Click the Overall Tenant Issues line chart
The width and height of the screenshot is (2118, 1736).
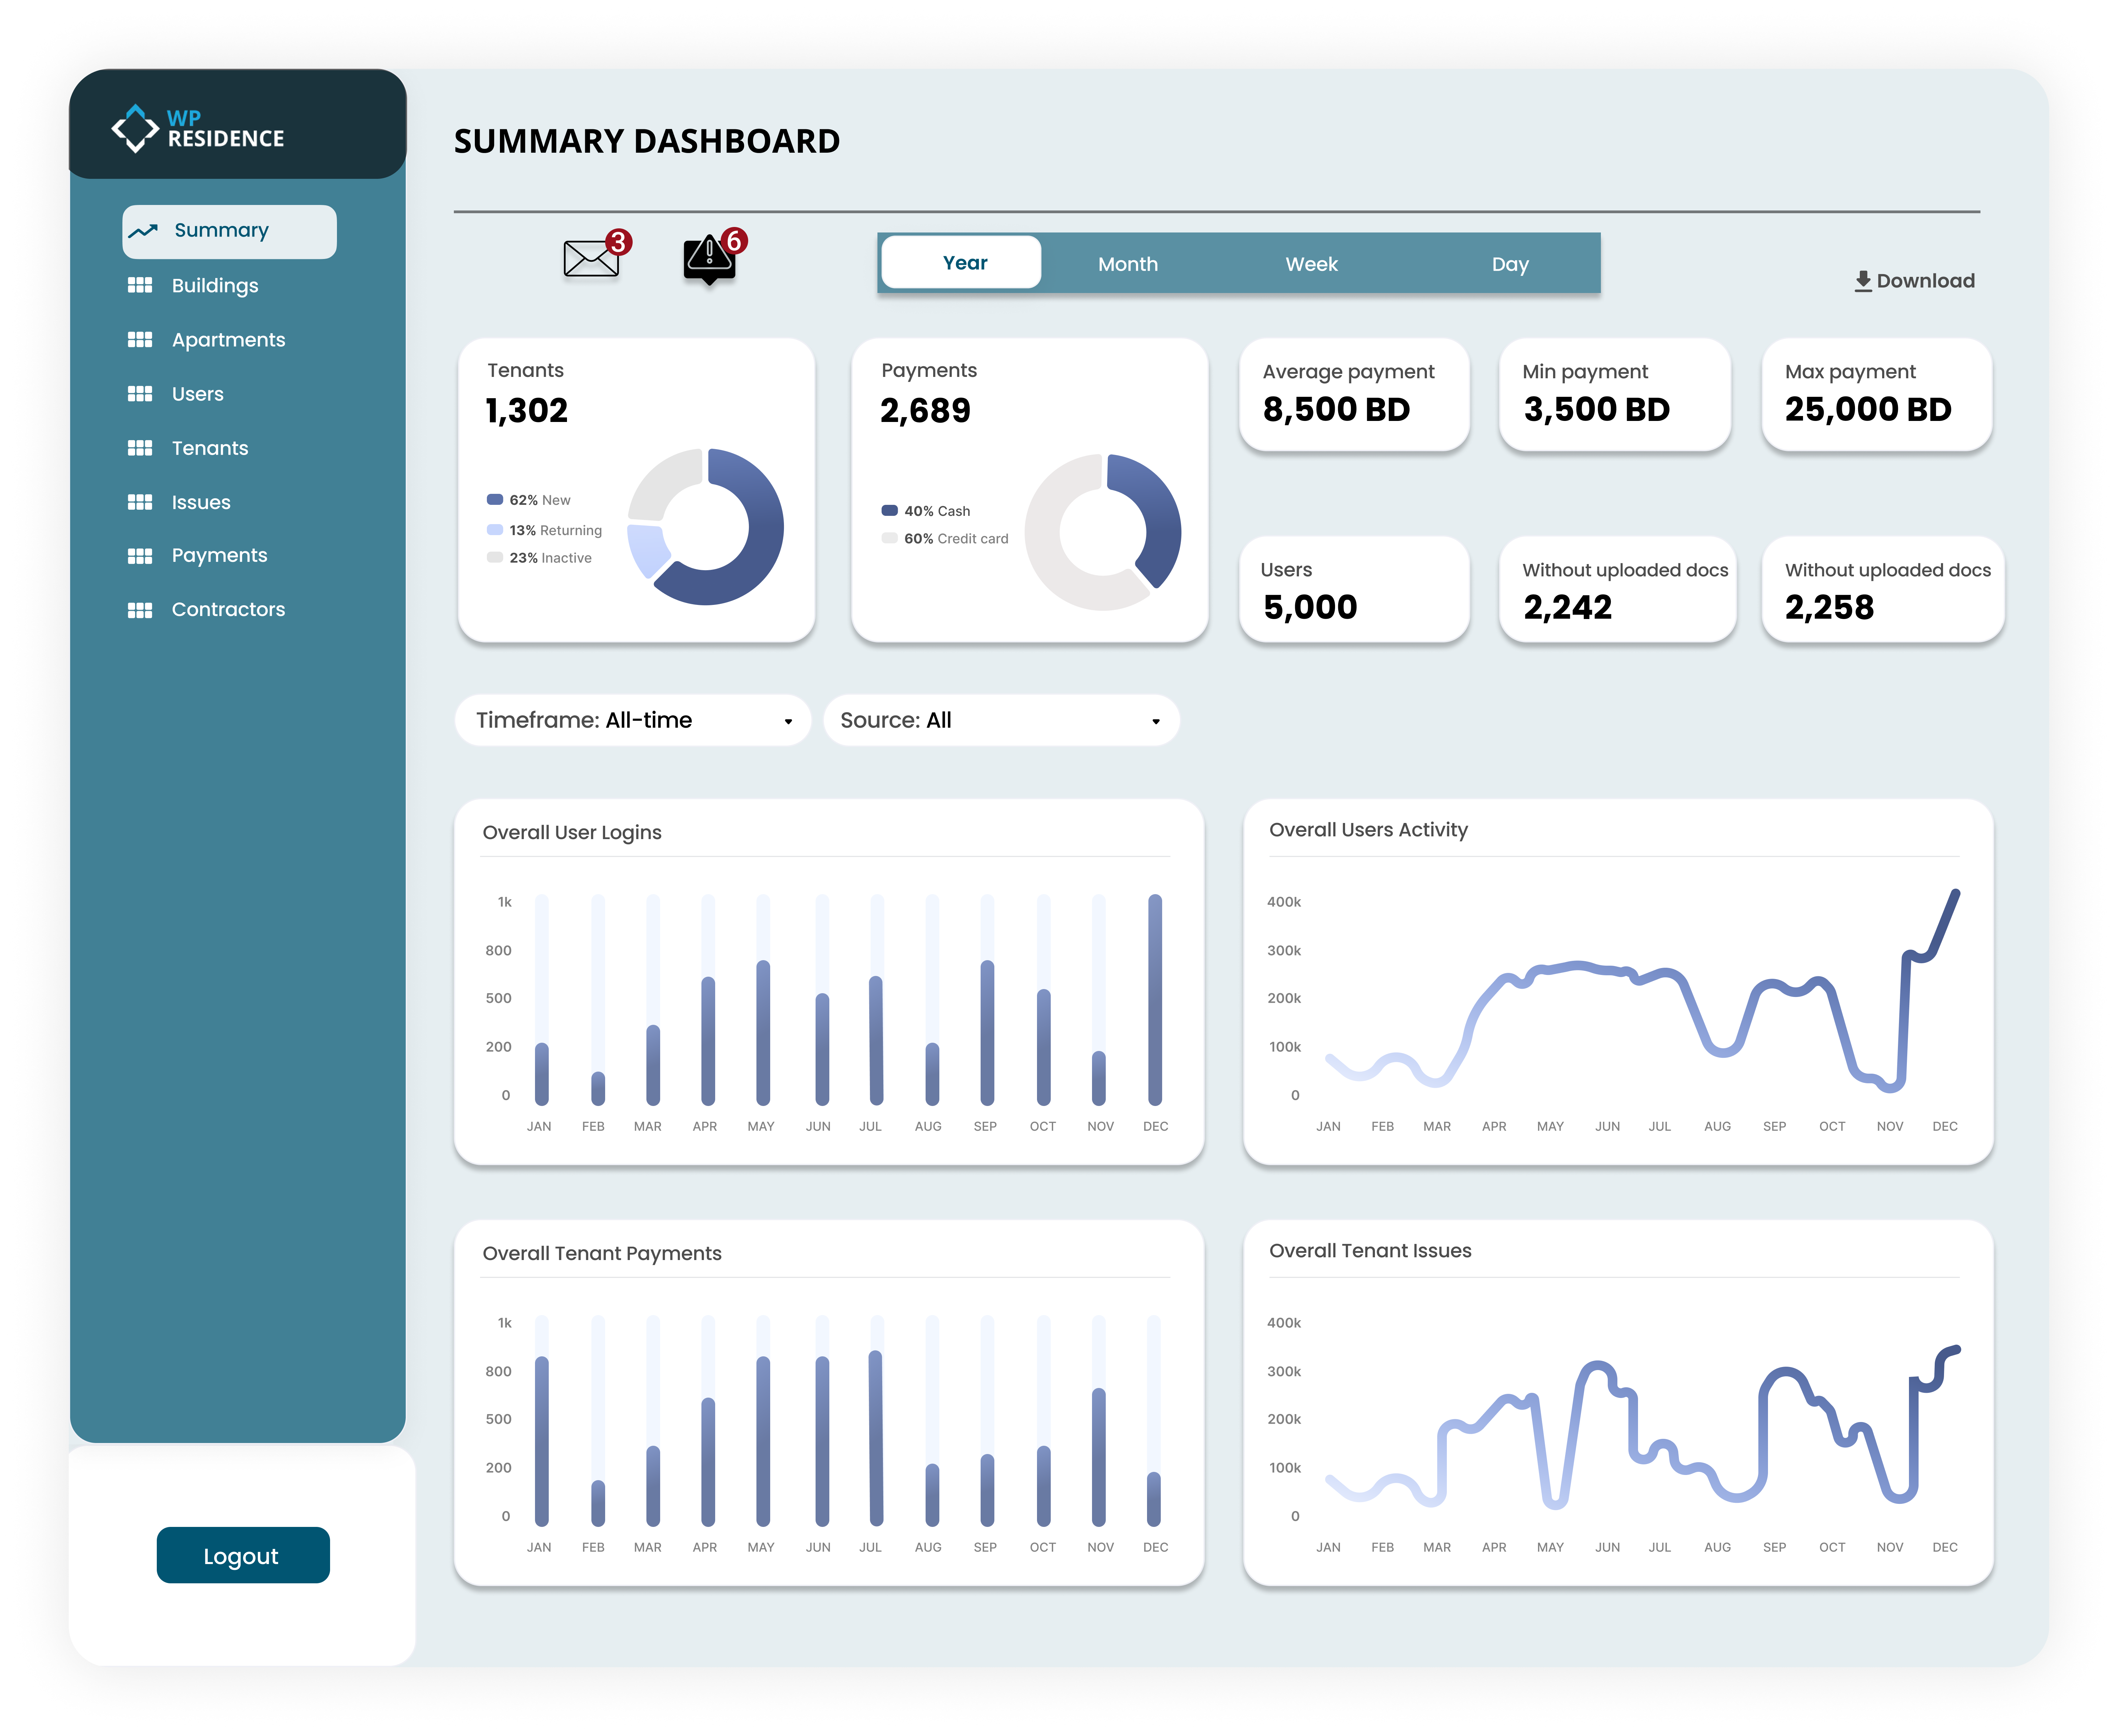[x=1642, y=1426]
